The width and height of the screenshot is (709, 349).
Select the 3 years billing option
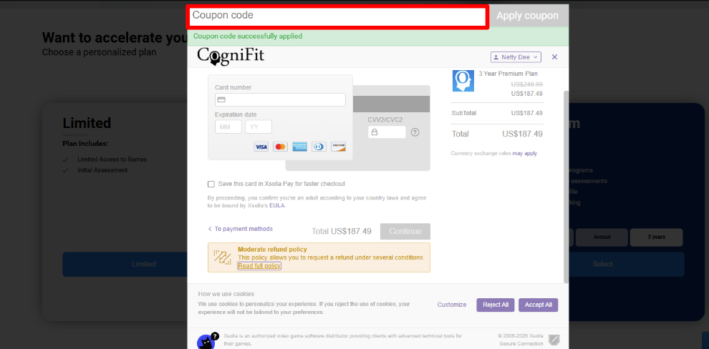coord(656,237)
